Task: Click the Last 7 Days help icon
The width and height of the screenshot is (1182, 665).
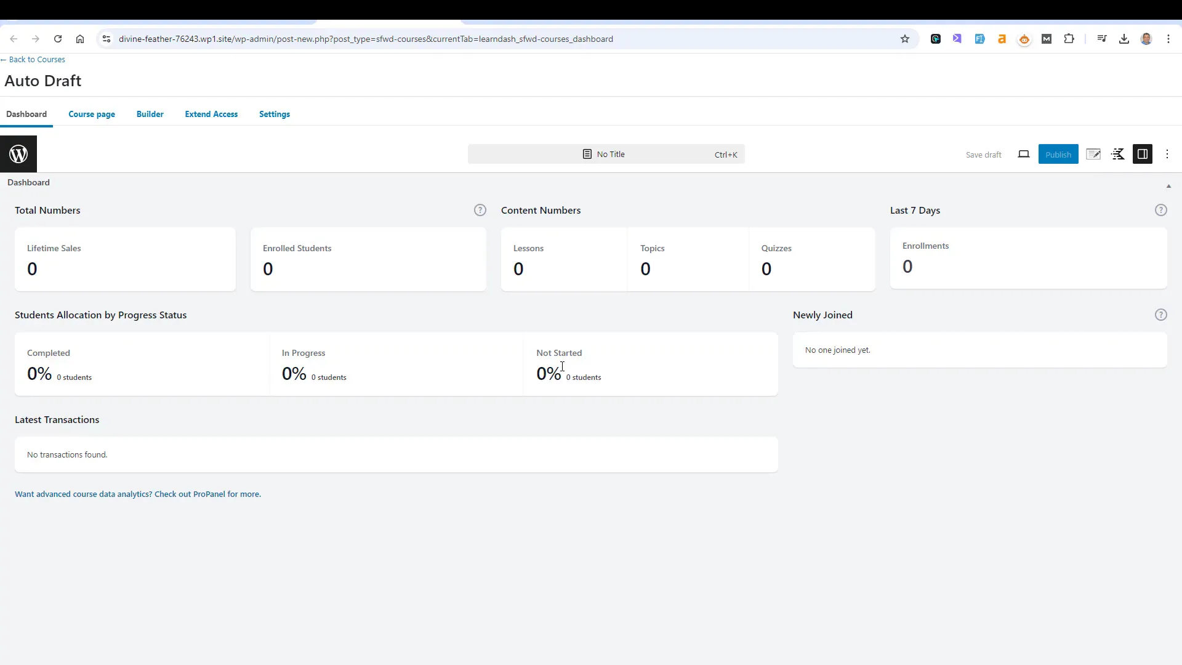Action: [x=1161, y=209]
